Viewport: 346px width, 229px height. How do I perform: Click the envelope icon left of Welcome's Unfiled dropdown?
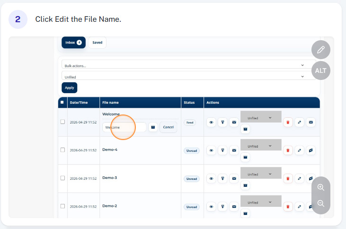(x=234, y=122)
